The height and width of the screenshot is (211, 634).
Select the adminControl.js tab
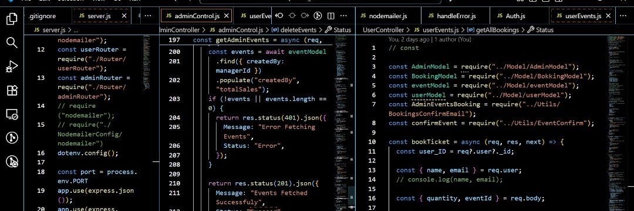click(197, 16)
